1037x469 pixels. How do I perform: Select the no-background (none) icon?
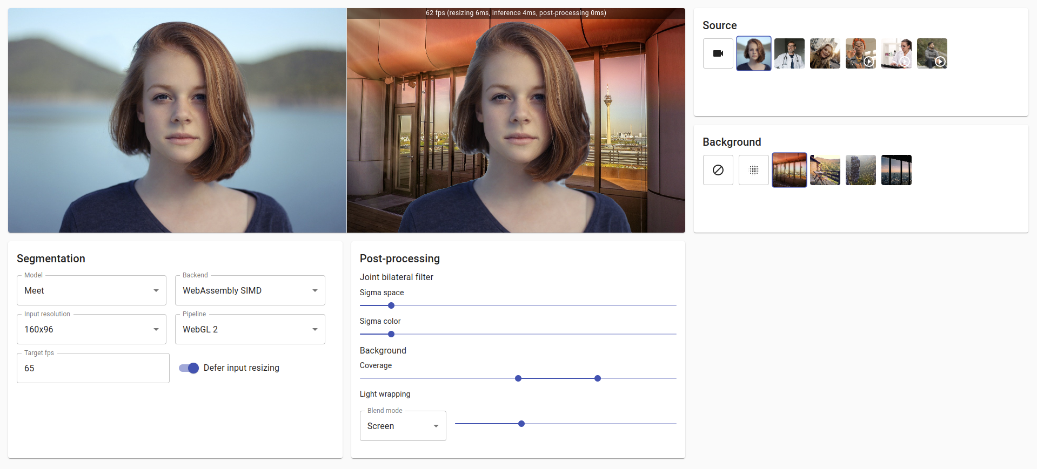pos(718,170)
